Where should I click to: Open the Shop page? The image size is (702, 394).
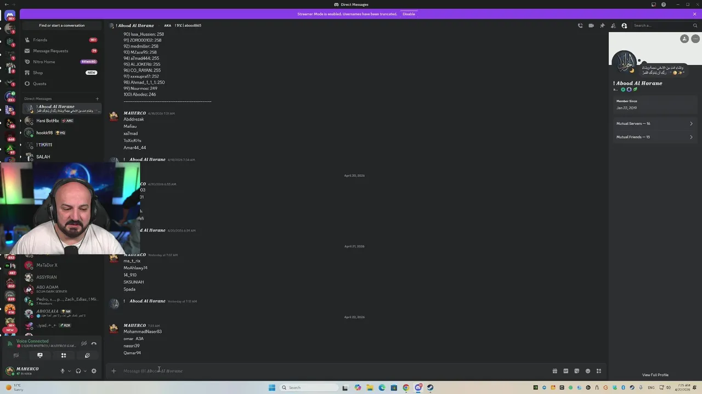[61, 73]
